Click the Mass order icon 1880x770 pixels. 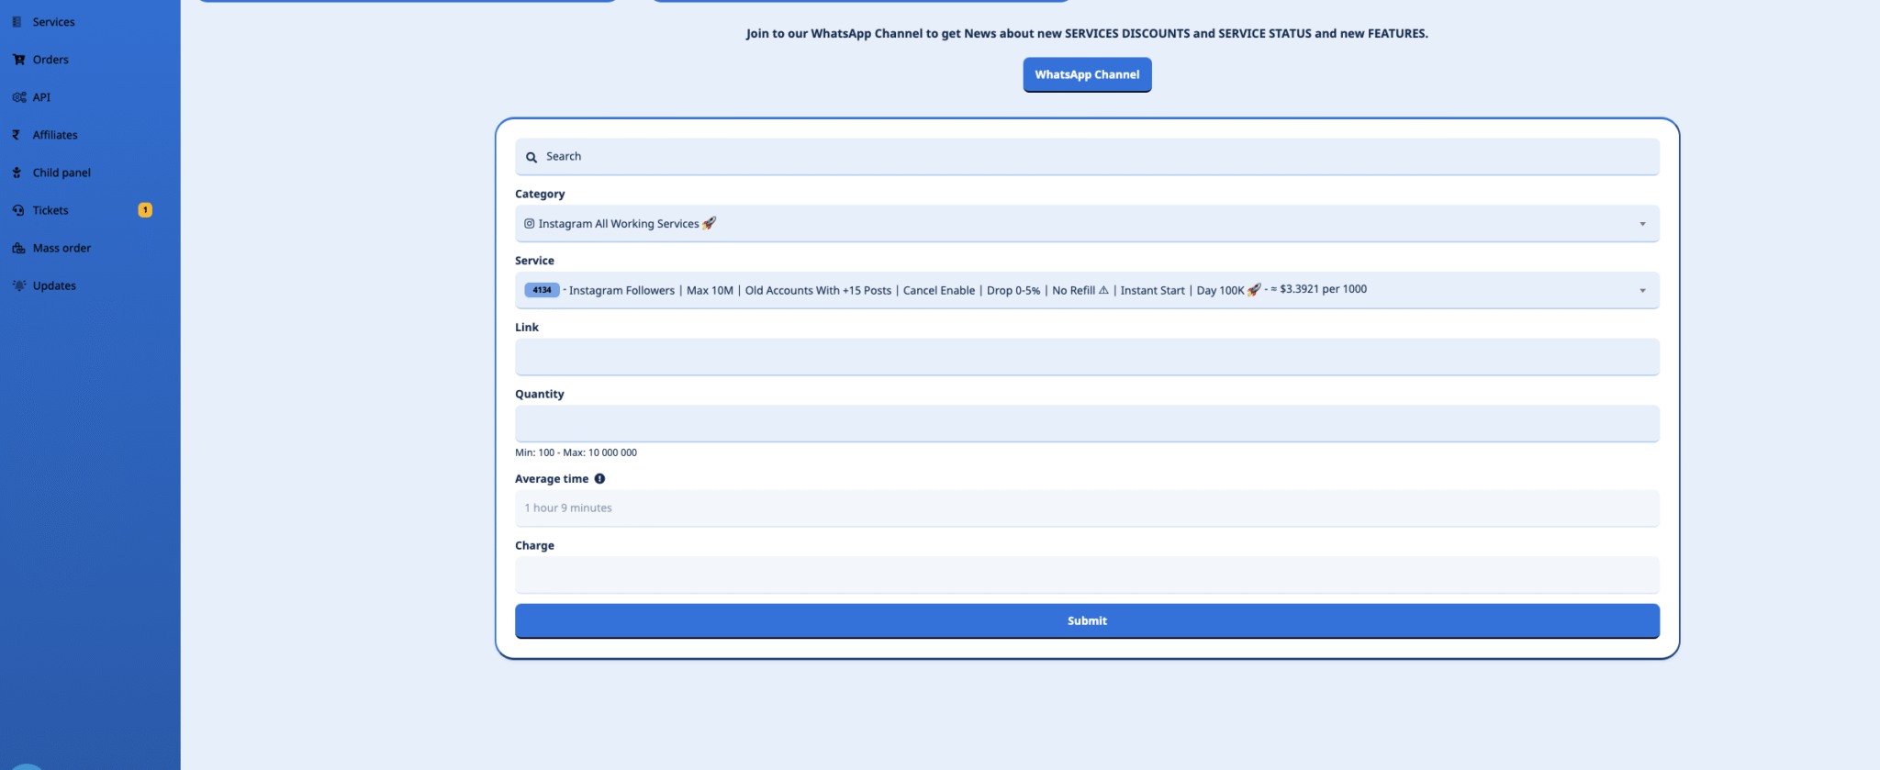tap(18, 248)
